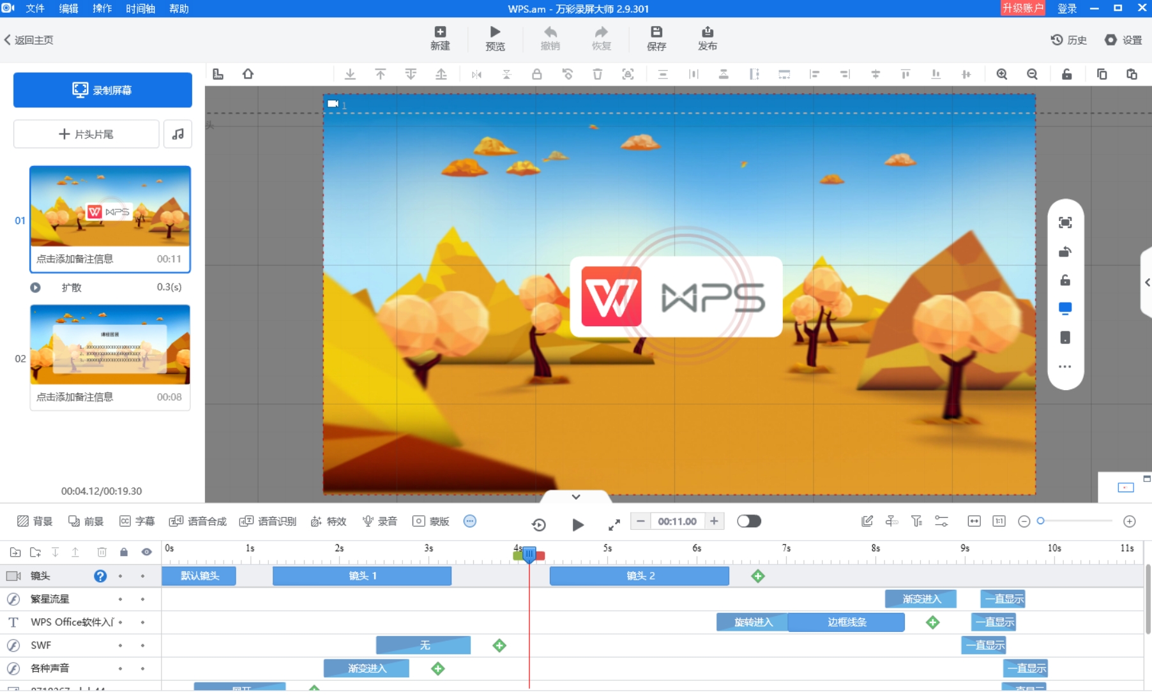Collapse the timeline with the down chevron
Screen dimensions: 1152x699
576,497
